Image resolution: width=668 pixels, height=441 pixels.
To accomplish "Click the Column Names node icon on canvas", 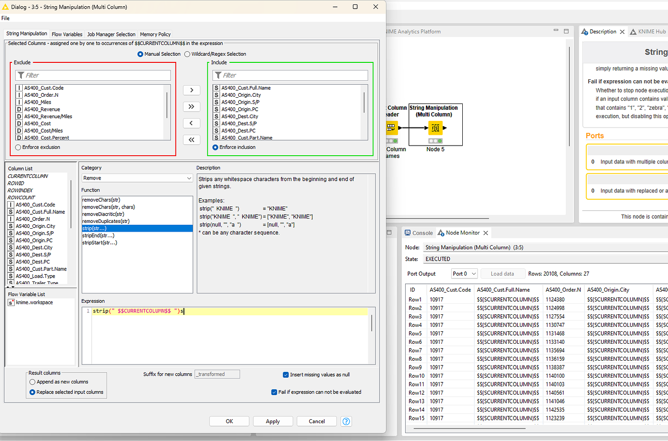I will 391,128.
